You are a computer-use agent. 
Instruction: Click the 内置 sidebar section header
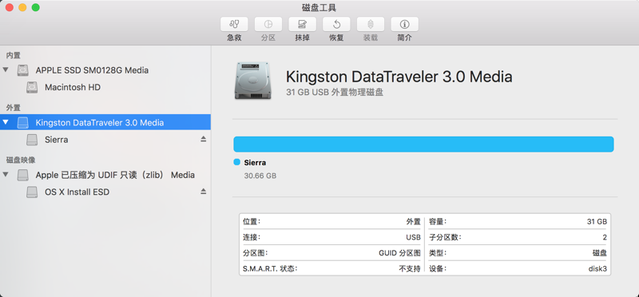tap(13, 55)
